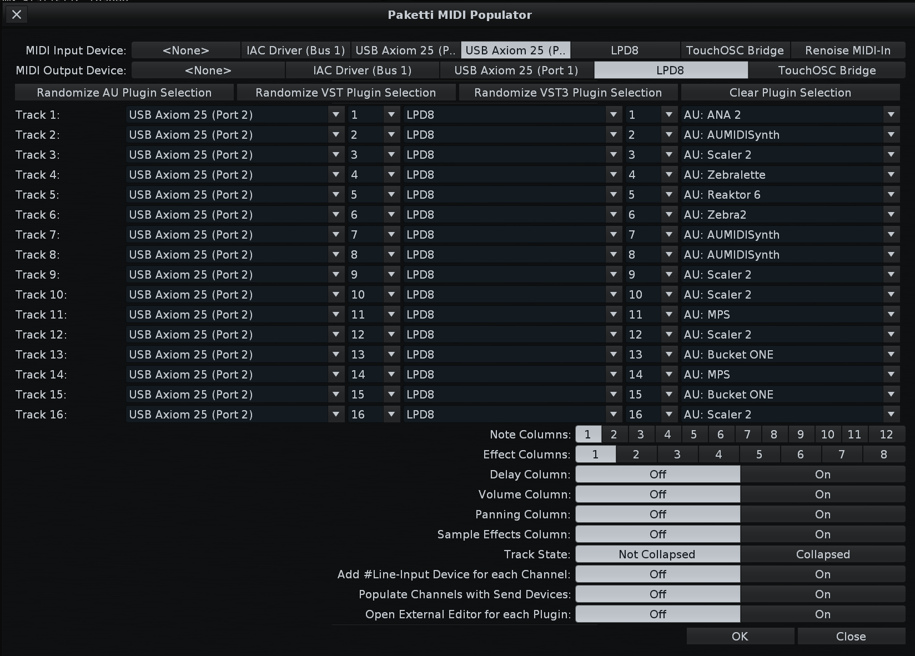This screenshot has width=915, height=656.
Task: Confirm settings with the OK button
Action: click(740, 637)
